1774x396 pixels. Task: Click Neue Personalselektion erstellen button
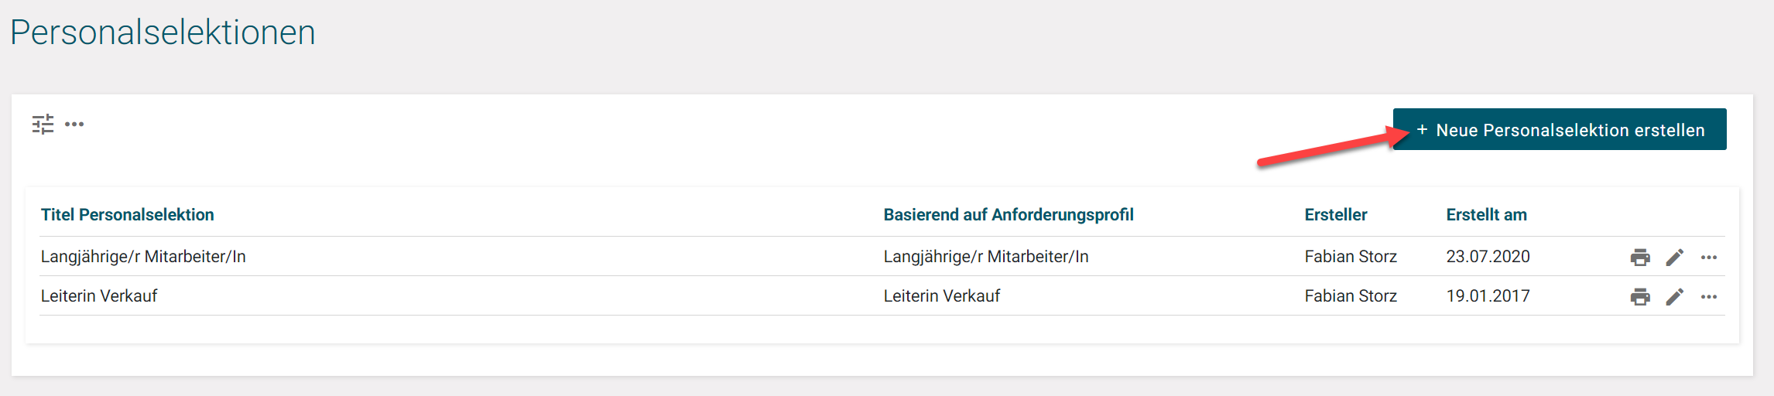[x=1560, y=130]
